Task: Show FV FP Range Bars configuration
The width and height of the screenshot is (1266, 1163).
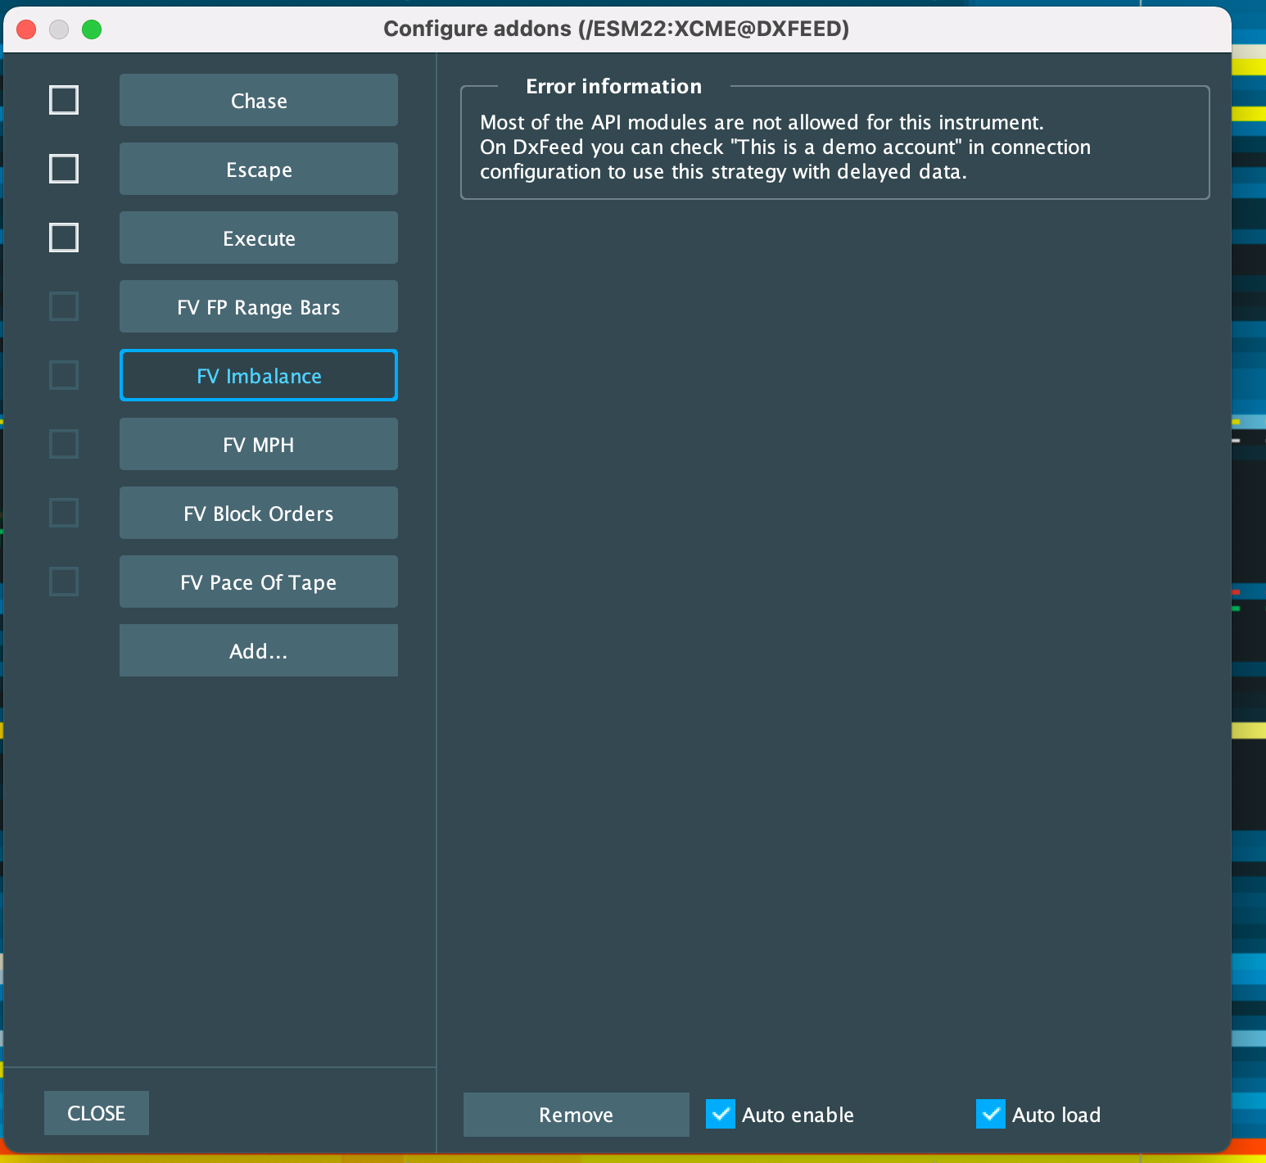Action: (259, 306)
